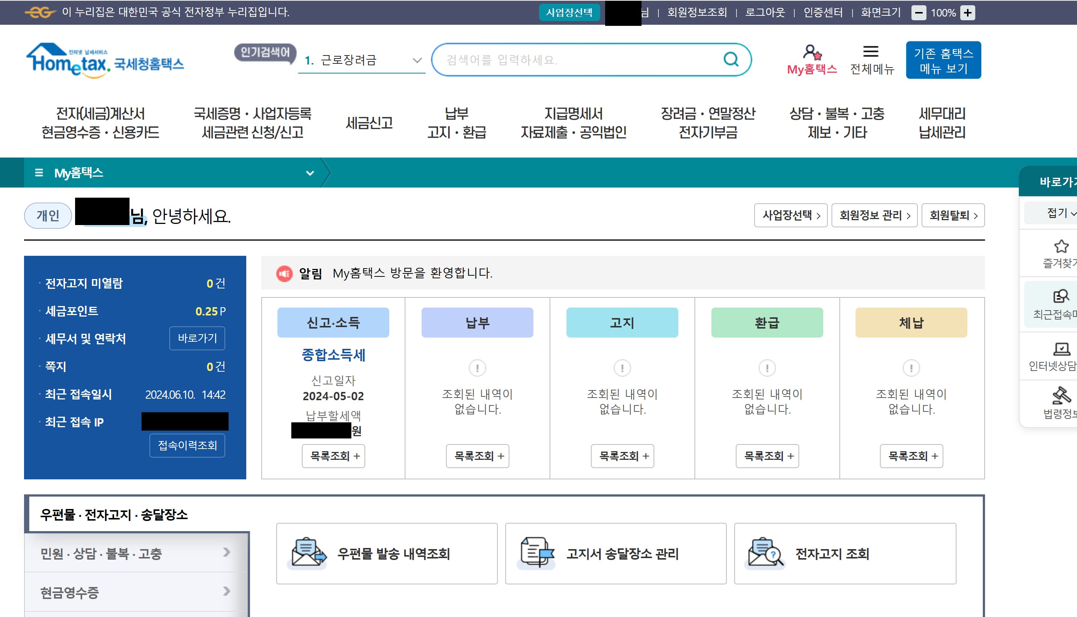Click the search magnifier icon
Image resolution: width=1077 pixels, height=617 pixels.
pos(730,59)
